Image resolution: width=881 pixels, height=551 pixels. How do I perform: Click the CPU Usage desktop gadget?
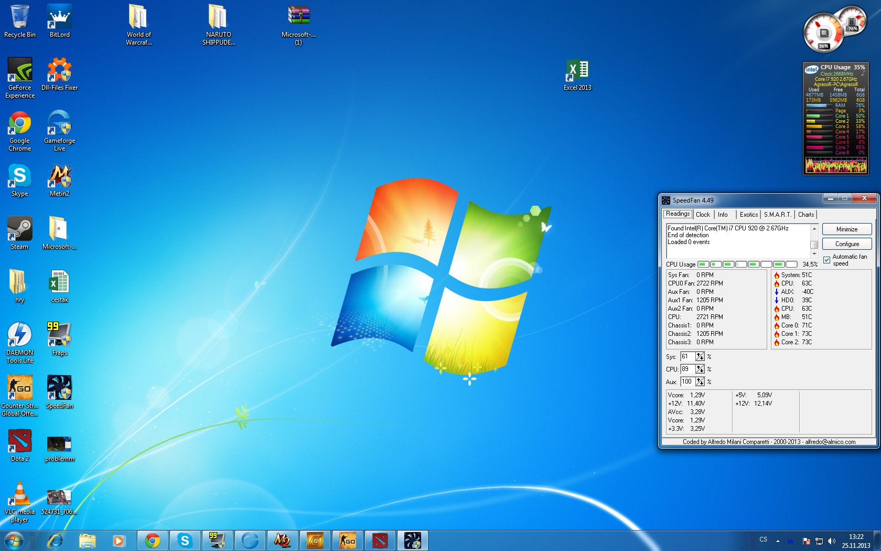tap(836, 119)
